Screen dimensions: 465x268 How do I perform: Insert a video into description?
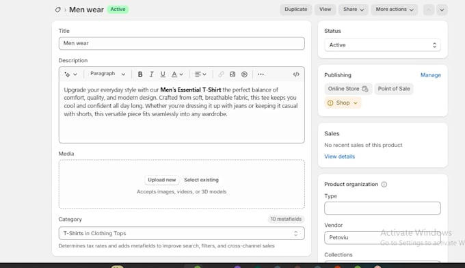[244, 75]
